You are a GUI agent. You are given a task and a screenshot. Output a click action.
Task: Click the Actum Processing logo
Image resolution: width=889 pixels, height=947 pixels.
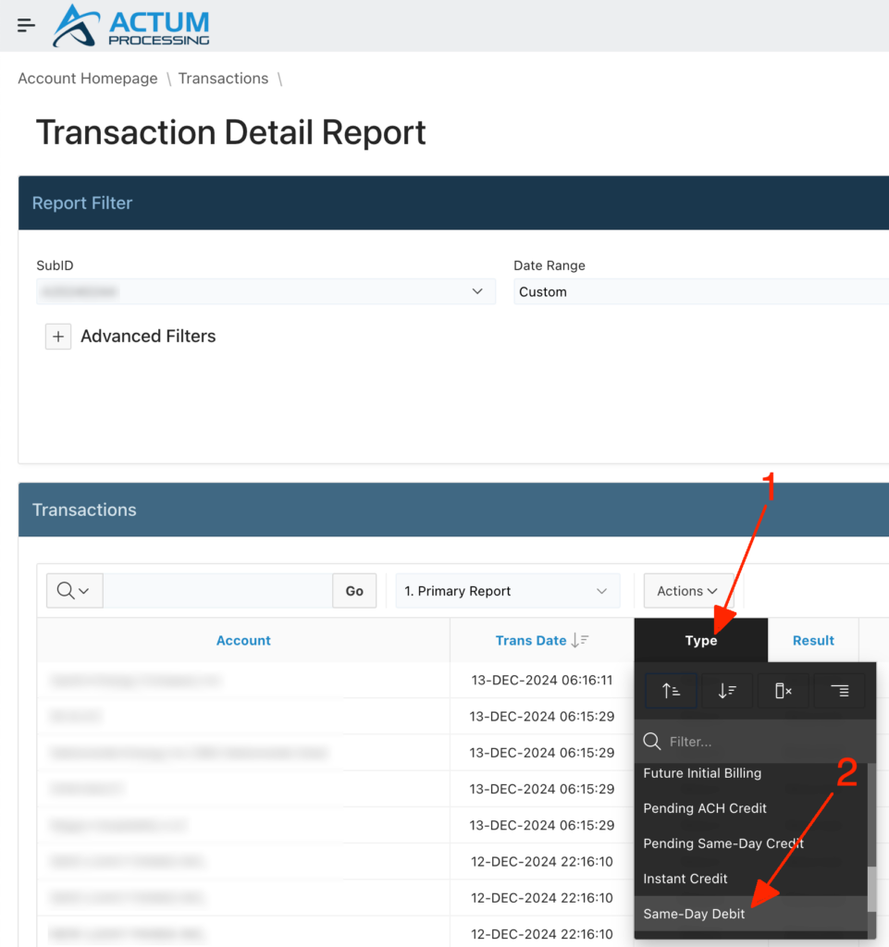[130, 26]
